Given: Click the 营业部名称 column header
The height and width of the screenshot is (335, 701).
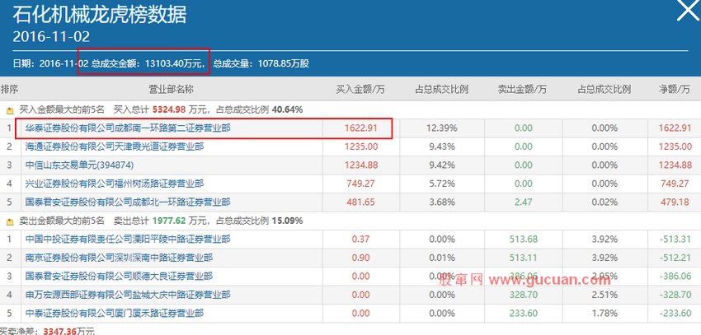Looking at the screenshot, I should tap(172, 89).
